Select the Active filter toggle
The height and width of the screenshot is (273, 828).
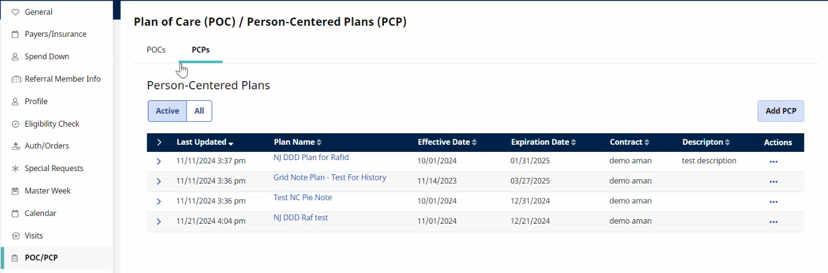coord(167,111)
